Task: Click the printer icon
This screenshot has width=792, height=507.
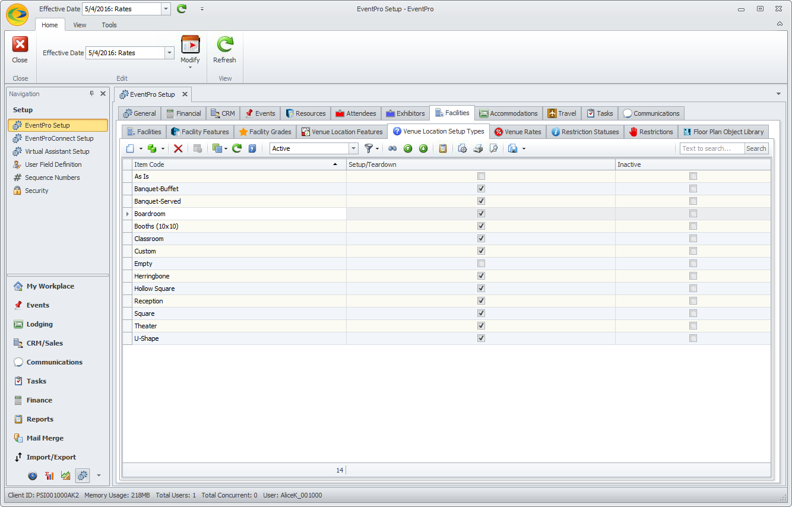Action: (x=478, y=148)
